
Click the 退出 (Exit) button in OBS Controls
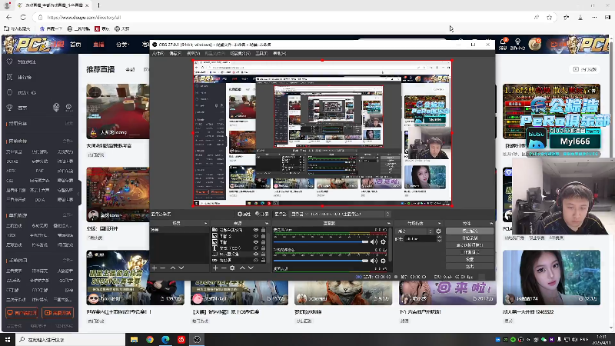(x=470, y=266)
